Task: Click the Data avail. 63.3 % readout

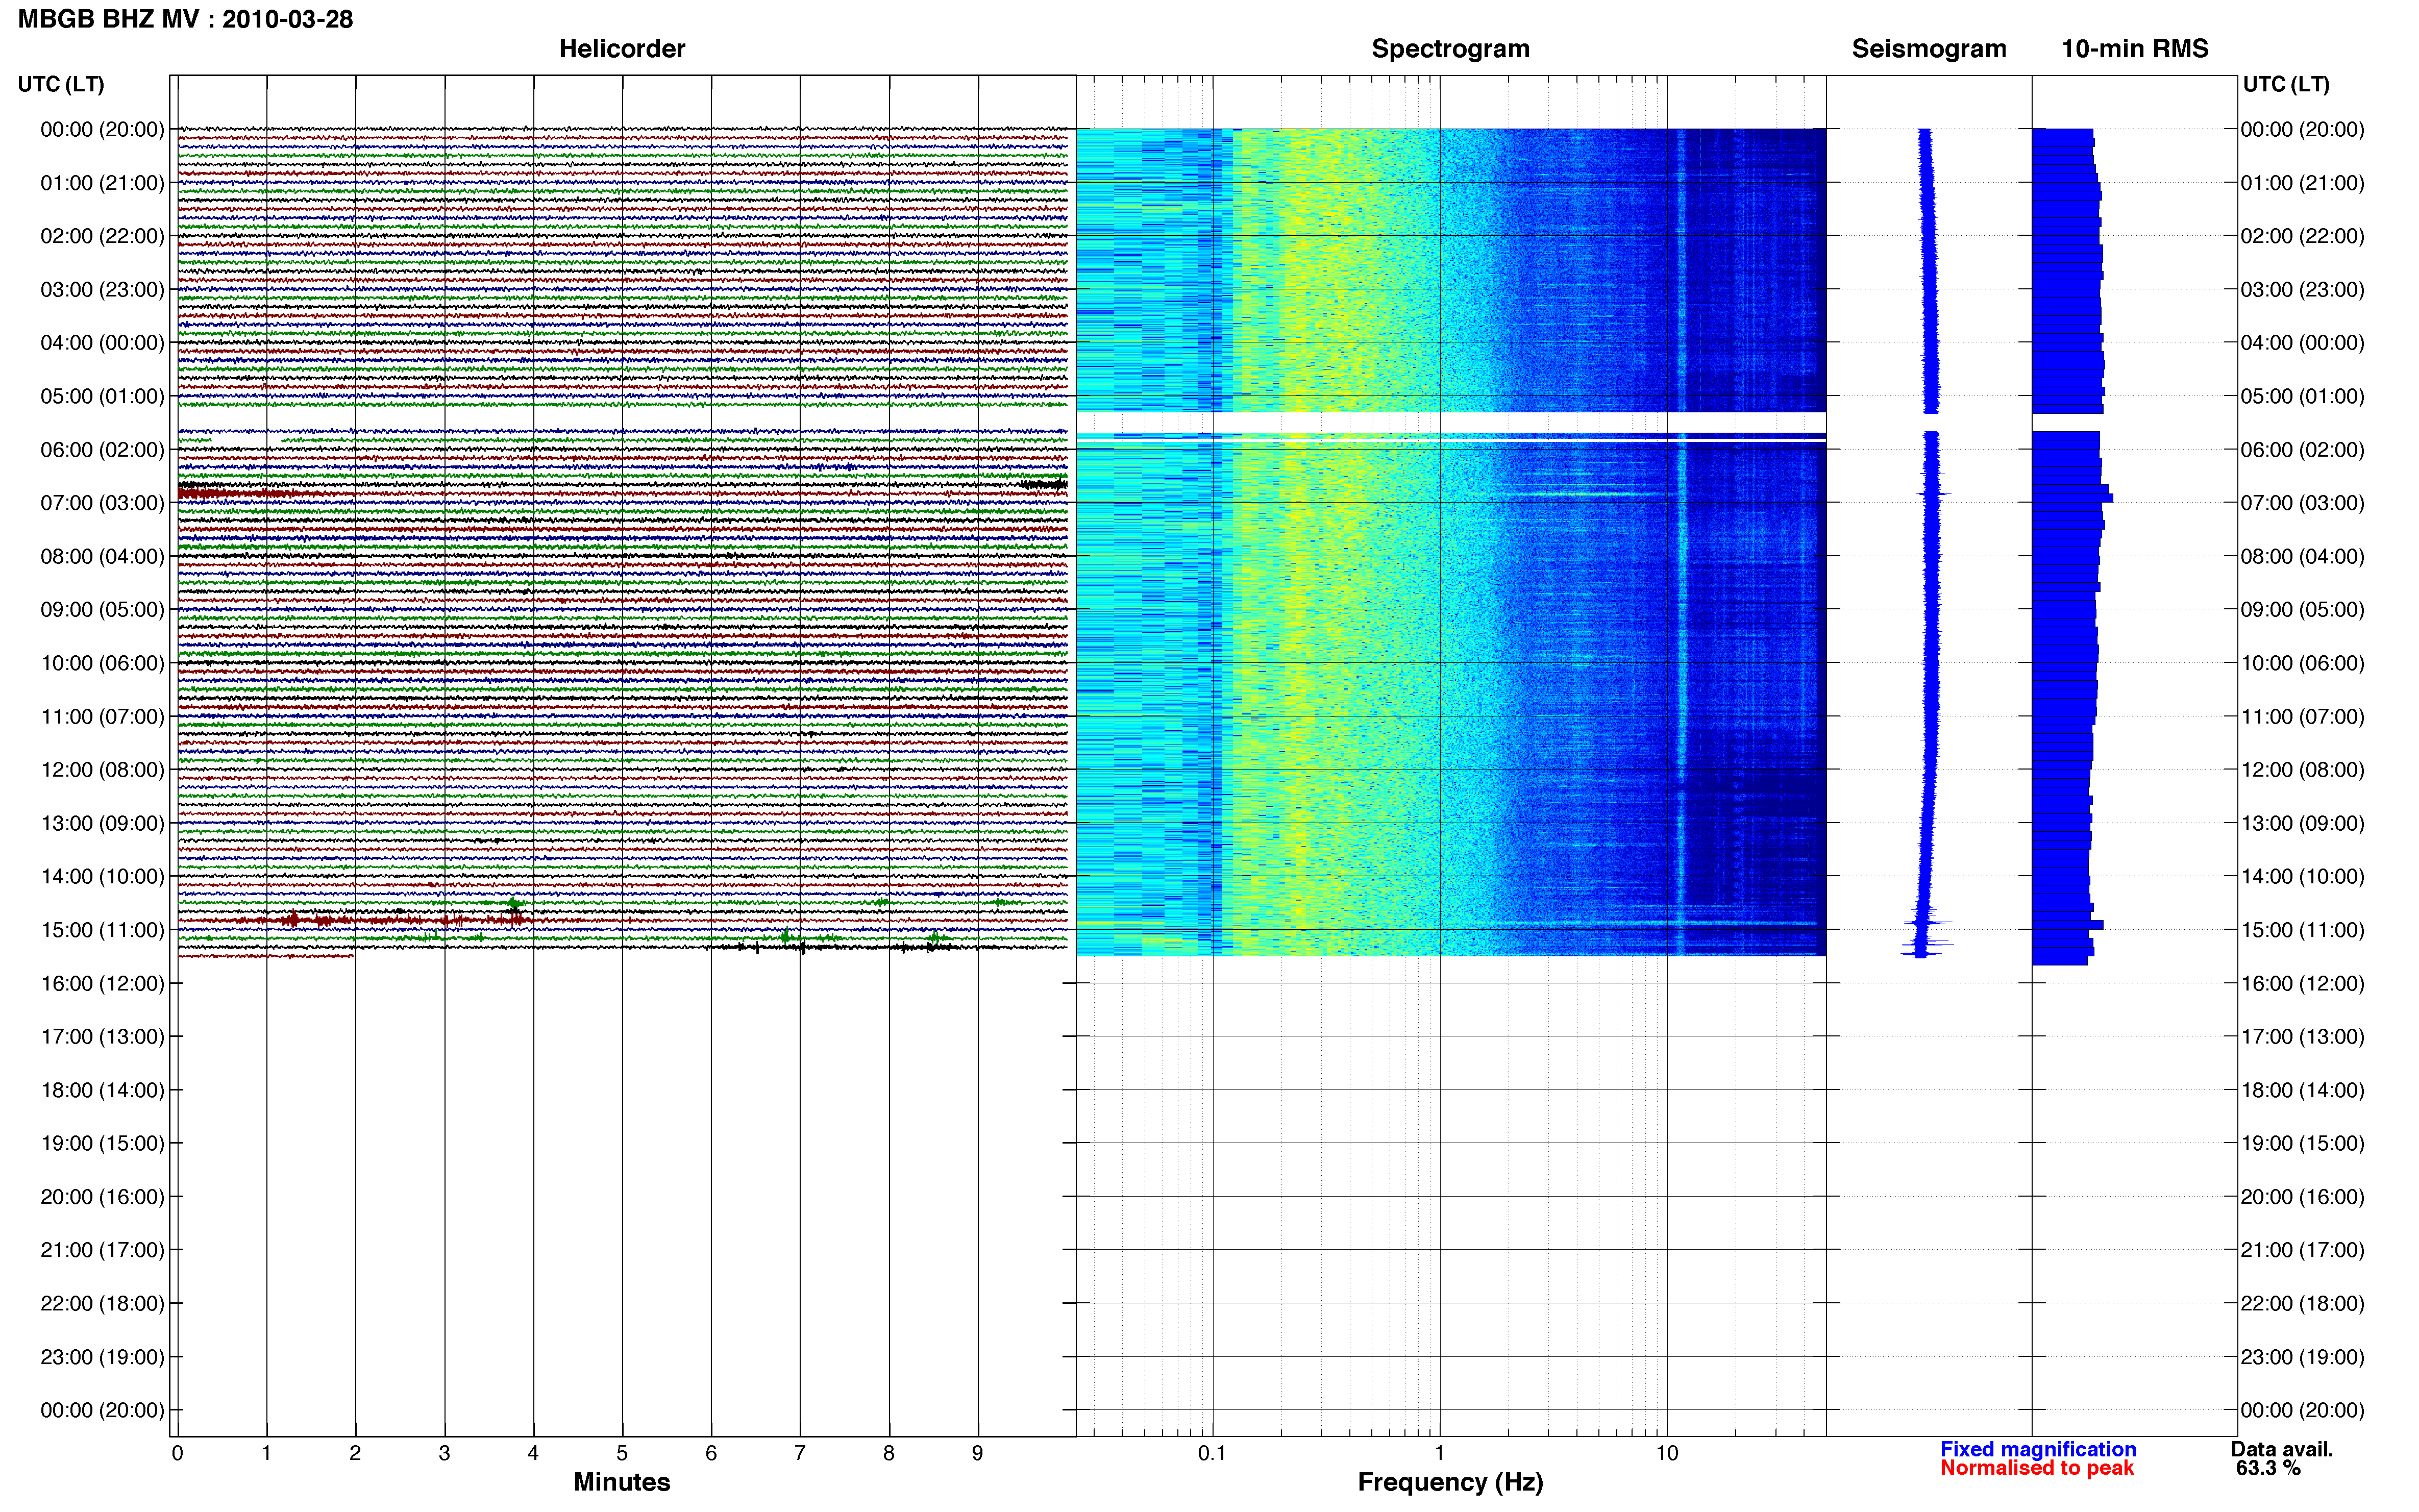Action: [2281, 1459]
